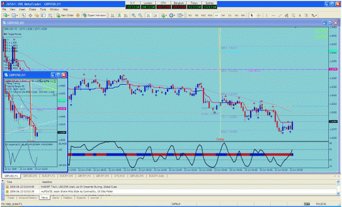This screenshot has width=342, height=207.
Task: Select the W1 timeframe
Action: click(x=236, y=15)
